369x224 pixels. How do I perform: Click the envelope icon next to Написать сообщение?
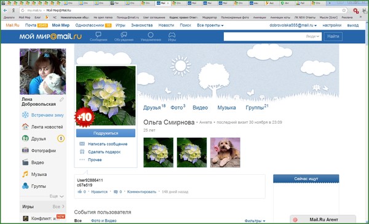click(82, 144)
